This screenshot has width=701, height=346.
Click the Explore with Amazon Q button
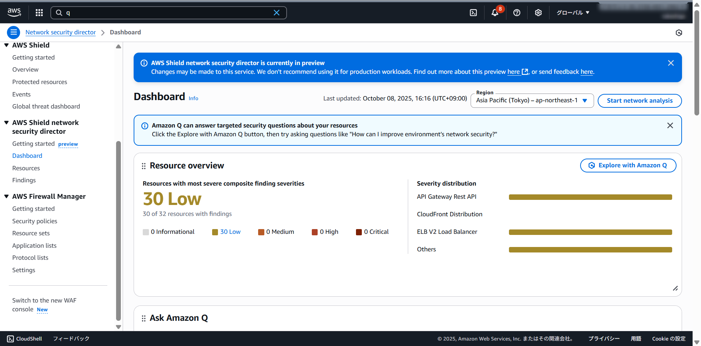pyautogui.click(x=628, y=166)
